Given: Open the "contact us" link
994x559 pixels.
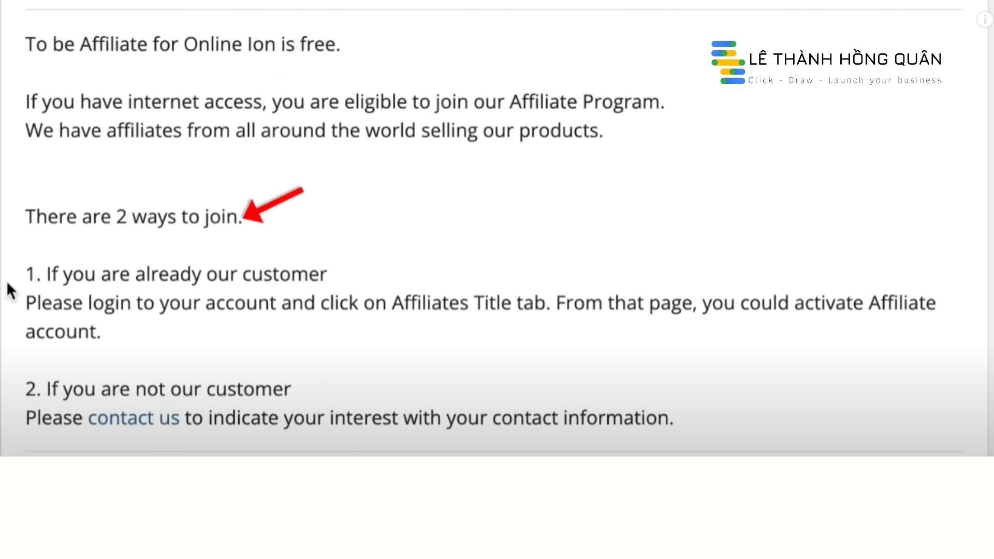Looking at the screenshot, I should tap(134, 418).
